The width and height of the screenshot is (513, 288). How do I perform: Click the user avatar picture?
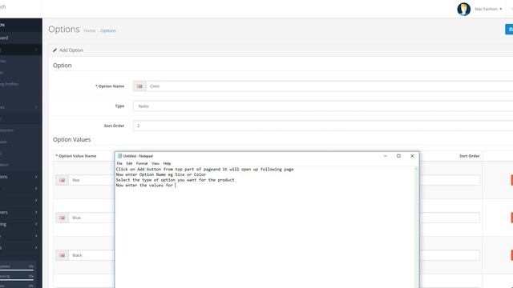tap(463, 9)
